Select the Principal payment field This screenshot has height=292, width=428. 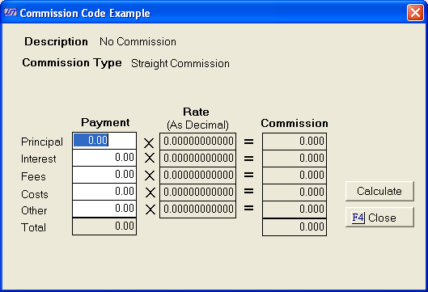pos(104,141)
